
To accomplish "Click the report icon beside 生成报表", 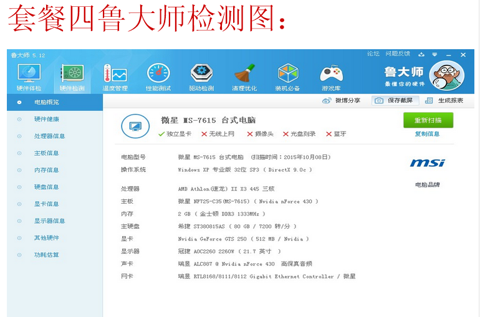I will (429, 100).
